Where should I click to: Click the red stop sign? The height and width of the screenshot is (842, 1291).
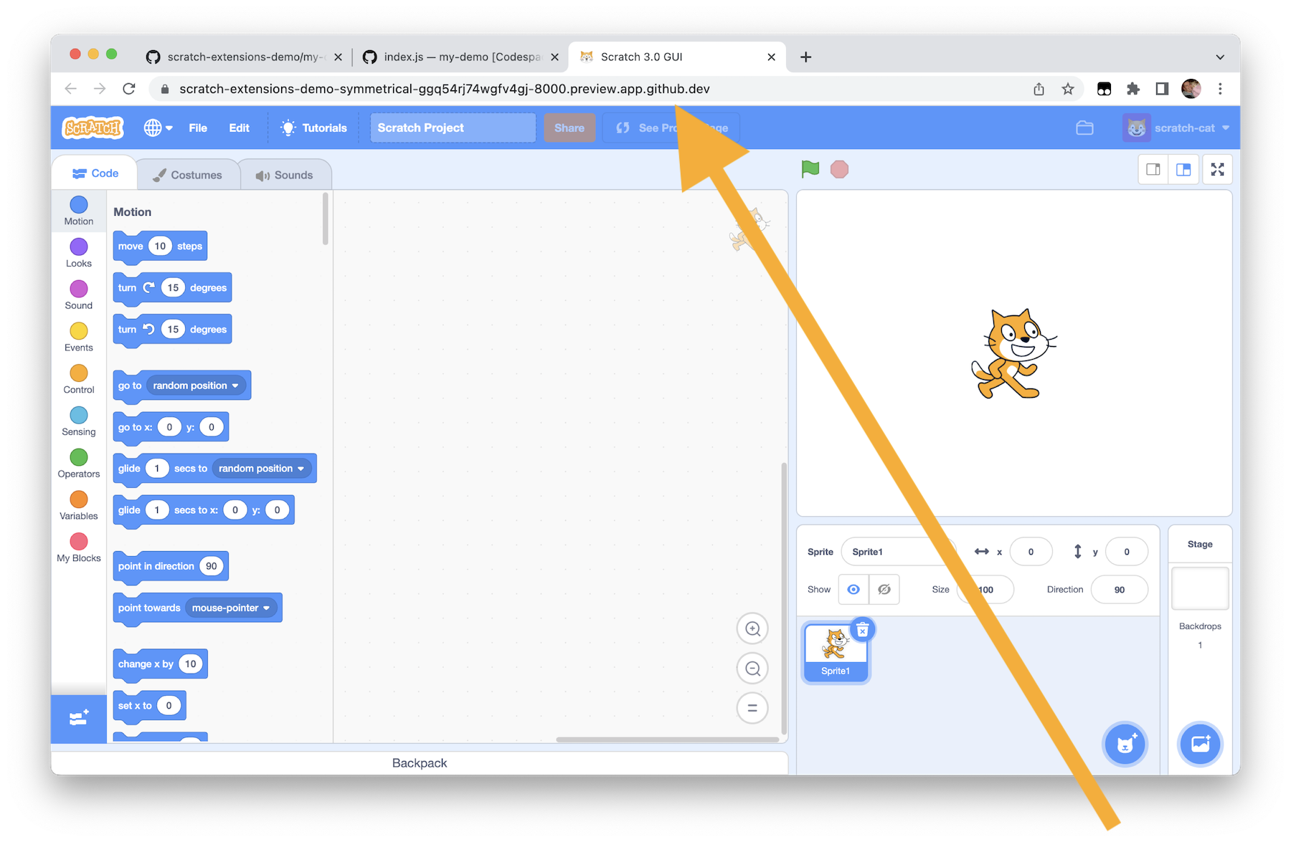point(839,169)
